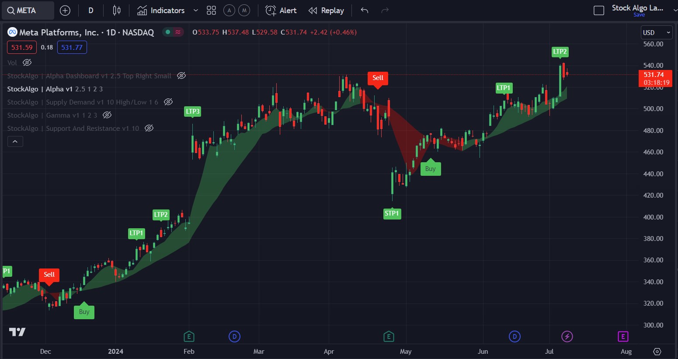This screenshot has height=359, width=678.
Task: Open chart settings gear on time axis
Action: 657,352
